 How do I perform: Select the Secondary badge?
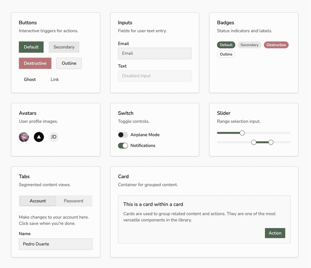click(x=249, y=45)
